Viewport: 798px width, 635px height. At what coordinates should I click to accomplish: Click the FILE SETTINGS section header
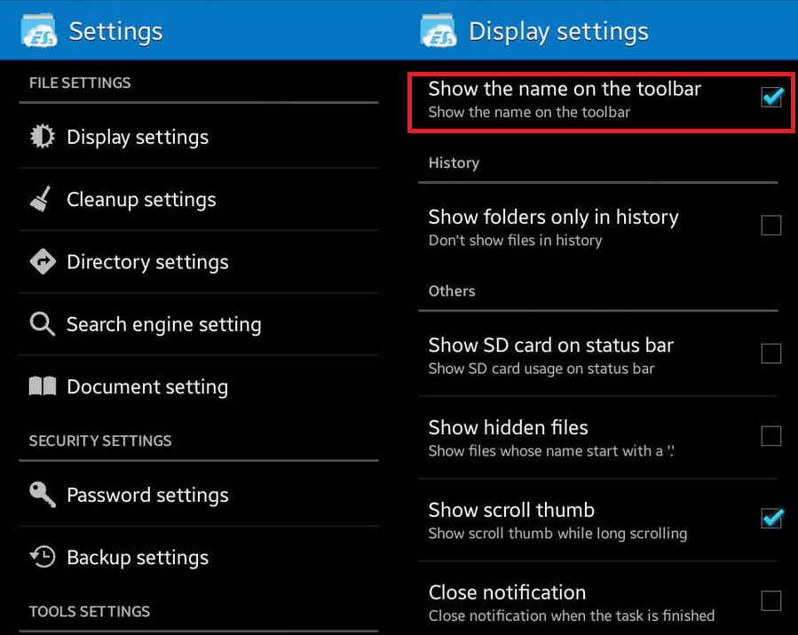tap(80, 83)
